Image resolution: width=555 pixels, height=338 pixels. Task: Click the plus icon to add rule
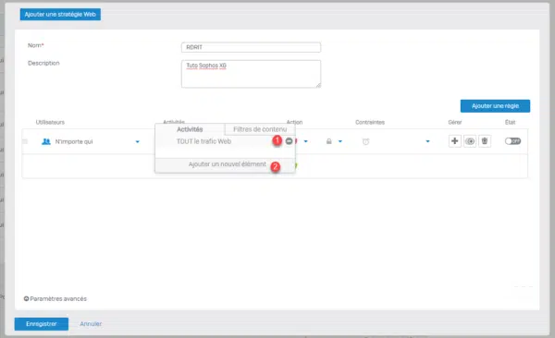coord(455,141)
